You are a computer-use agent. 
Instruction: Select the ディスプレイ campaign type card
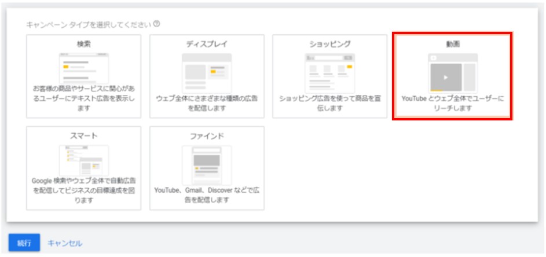(207, 76)
